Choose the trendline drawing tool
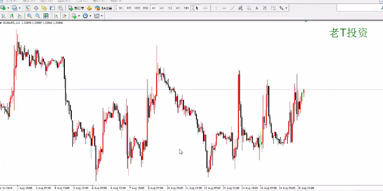The height and width of the screenshot is (191, 383). [x=232, y=8]
